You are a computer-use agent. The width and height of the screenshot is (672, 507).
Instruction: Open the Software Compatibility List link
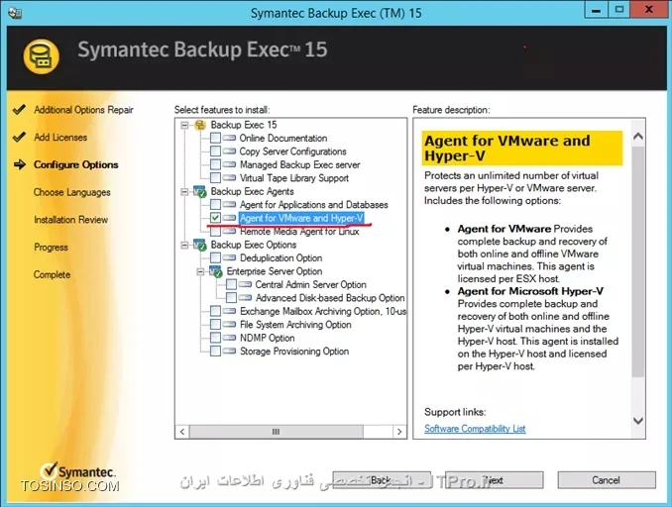coord(475,429)
